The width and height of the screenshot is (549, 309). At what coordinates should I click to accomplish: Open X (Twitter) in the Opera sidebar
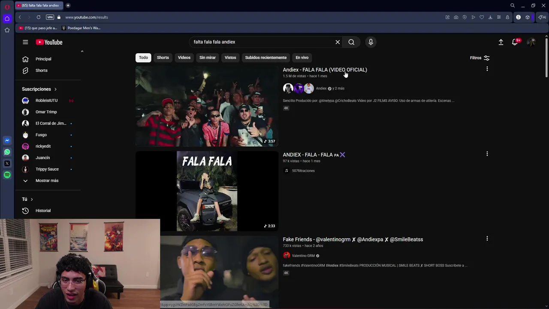pyautogui.click(x=7, y=164)
